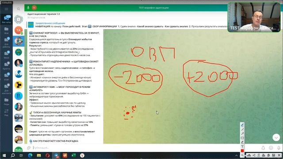Open the Opera browser taskbar icon
Image resolution: width=283 pixels, height=159 pixels.
click(47, 155)
